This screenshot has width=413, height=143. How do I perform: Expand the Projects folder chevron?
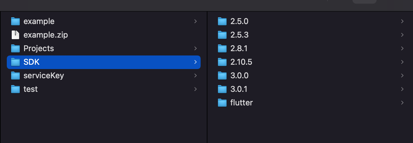[x=195, y=48]
